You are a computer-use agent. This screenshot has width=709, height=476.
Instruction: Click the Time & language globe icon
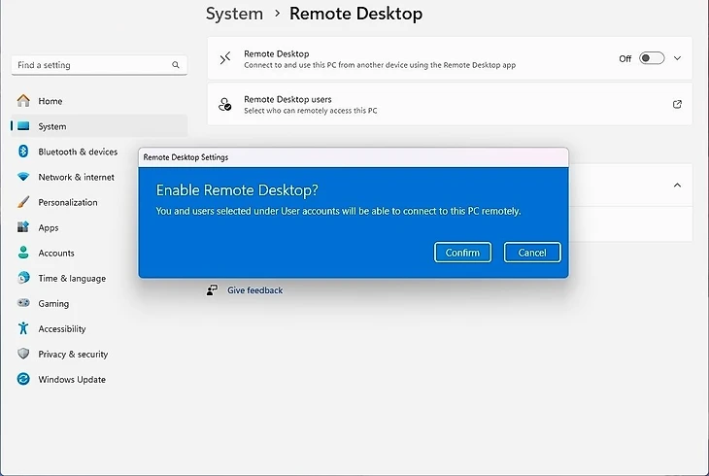click(x=23, y=278)
